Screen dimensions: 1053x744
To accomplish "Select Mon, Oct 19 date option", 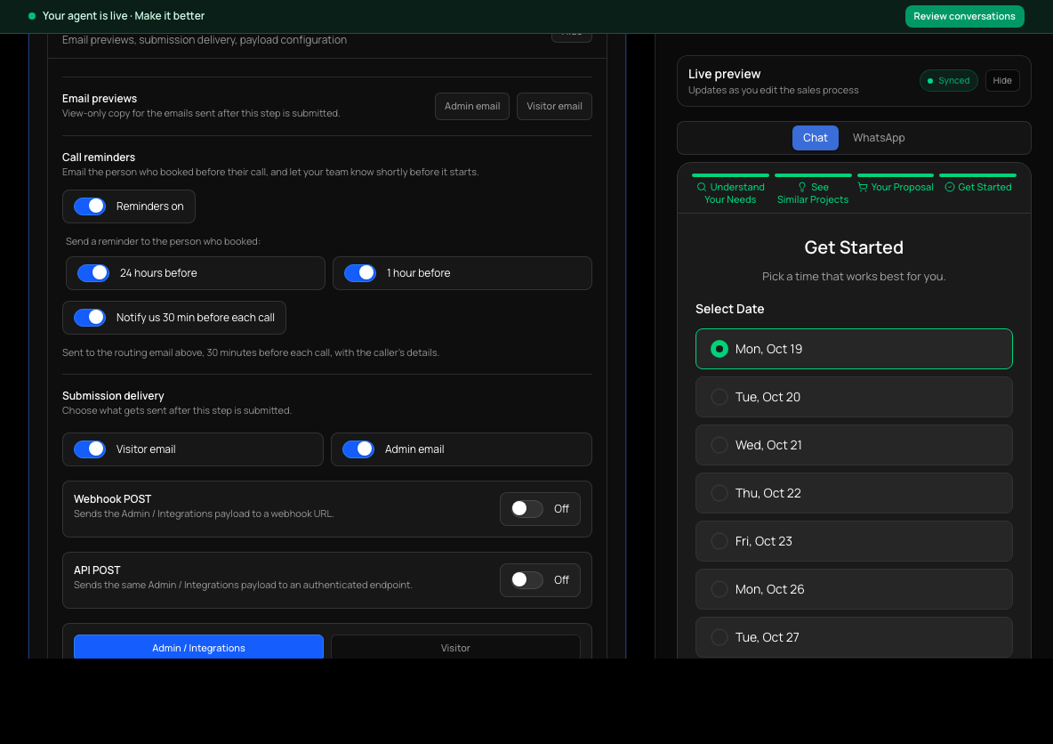I will 854,349.
